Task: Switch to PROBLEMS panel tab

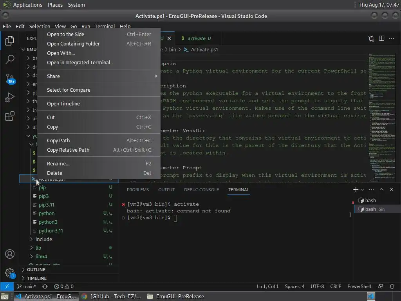Action: point(137,190)
